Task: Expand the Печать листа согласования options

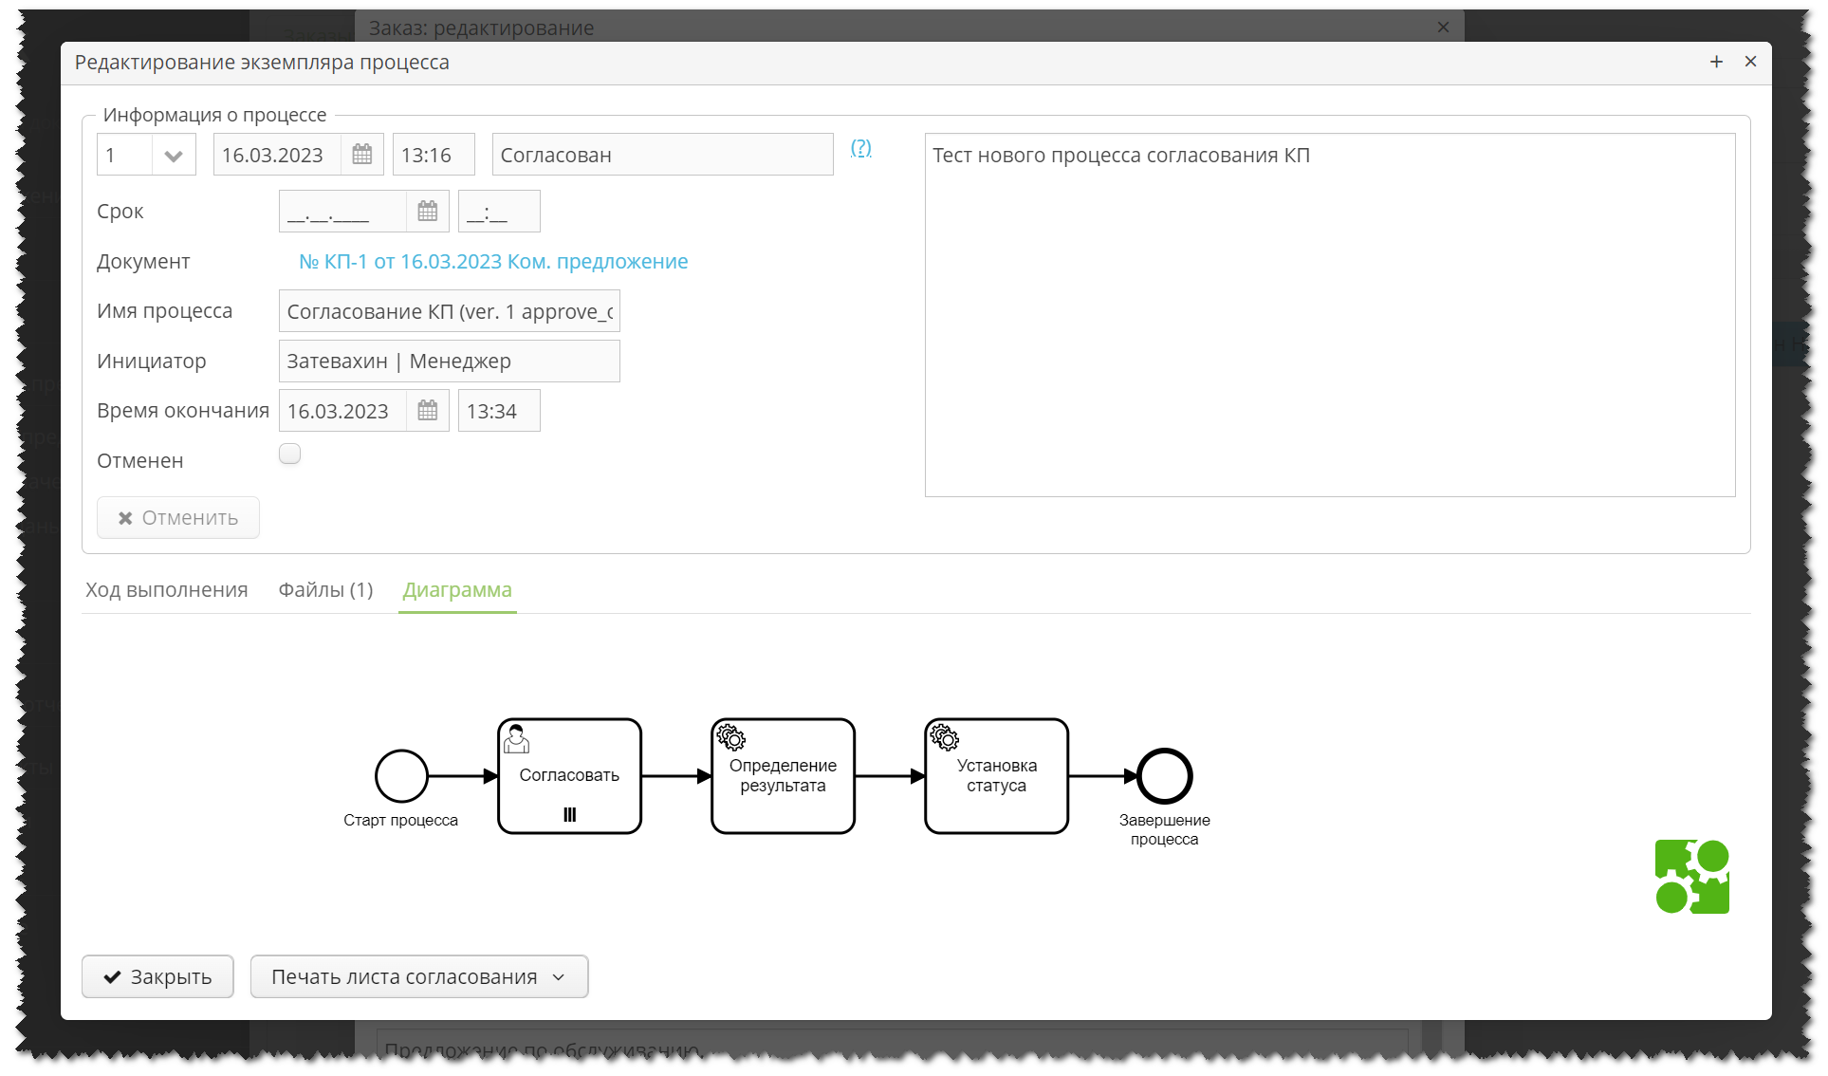Action: [560, 976]
